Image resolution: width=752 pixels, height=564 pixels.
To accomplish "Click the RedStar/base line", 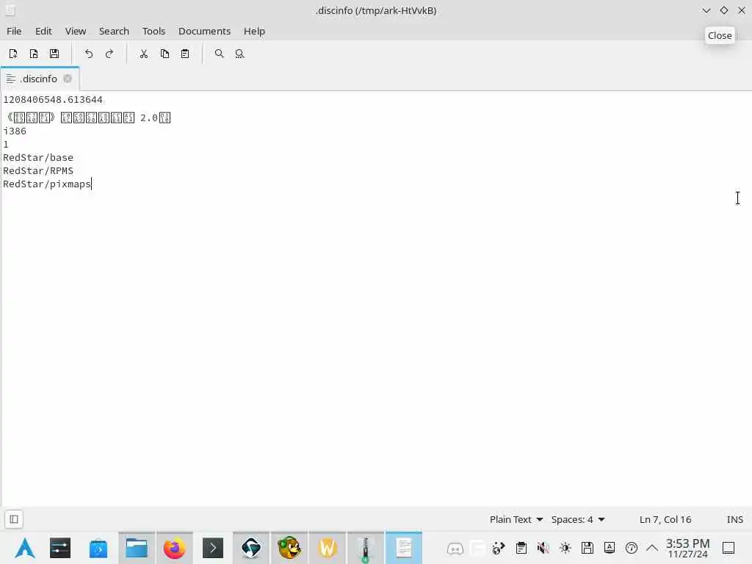I will tap(38, 157).
